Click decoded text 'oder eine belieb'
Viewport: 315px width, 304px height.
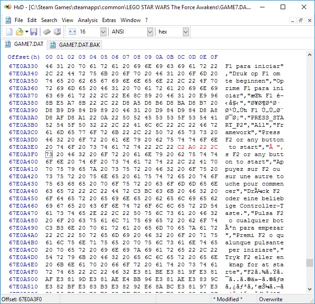254,198
